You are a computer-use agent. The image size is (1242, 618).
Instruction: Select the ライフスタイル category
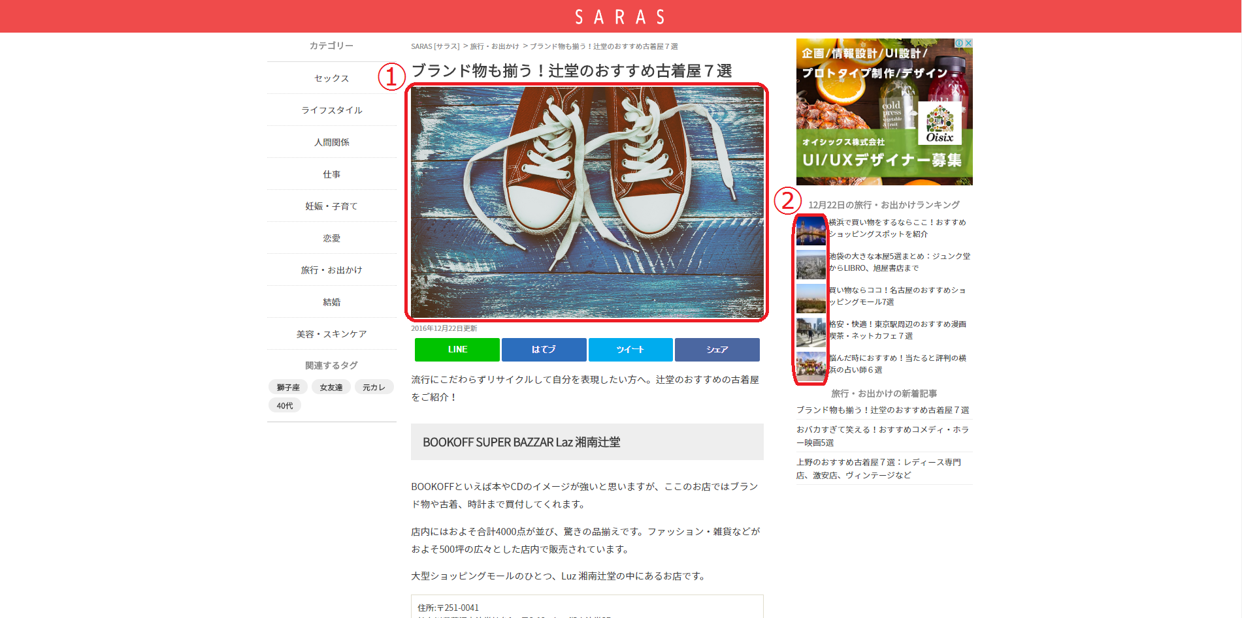pos(331,110)
